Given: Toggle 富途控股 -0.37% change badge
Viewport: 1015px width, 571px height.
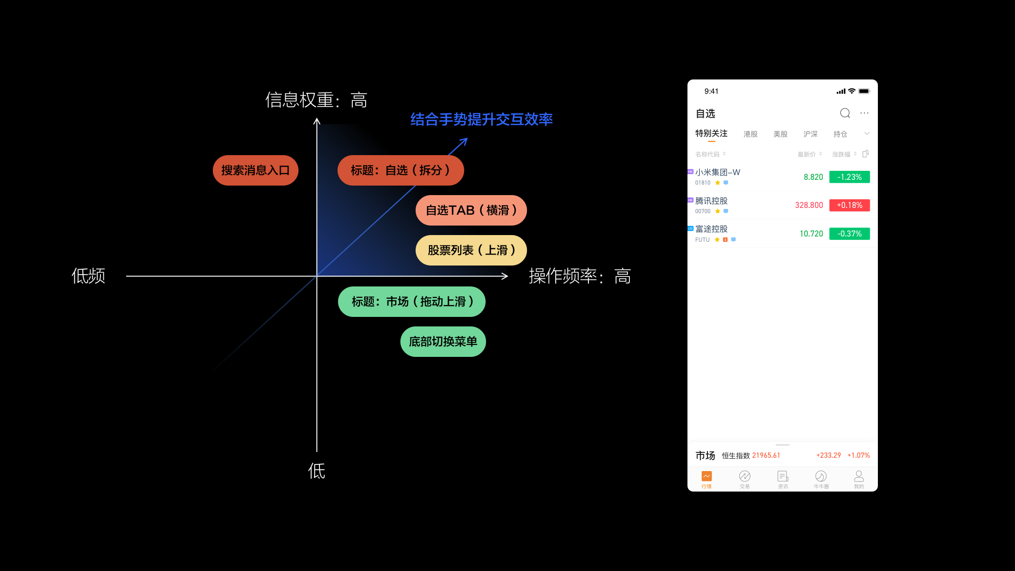Looking at the screenshot, I should (849, 234).
